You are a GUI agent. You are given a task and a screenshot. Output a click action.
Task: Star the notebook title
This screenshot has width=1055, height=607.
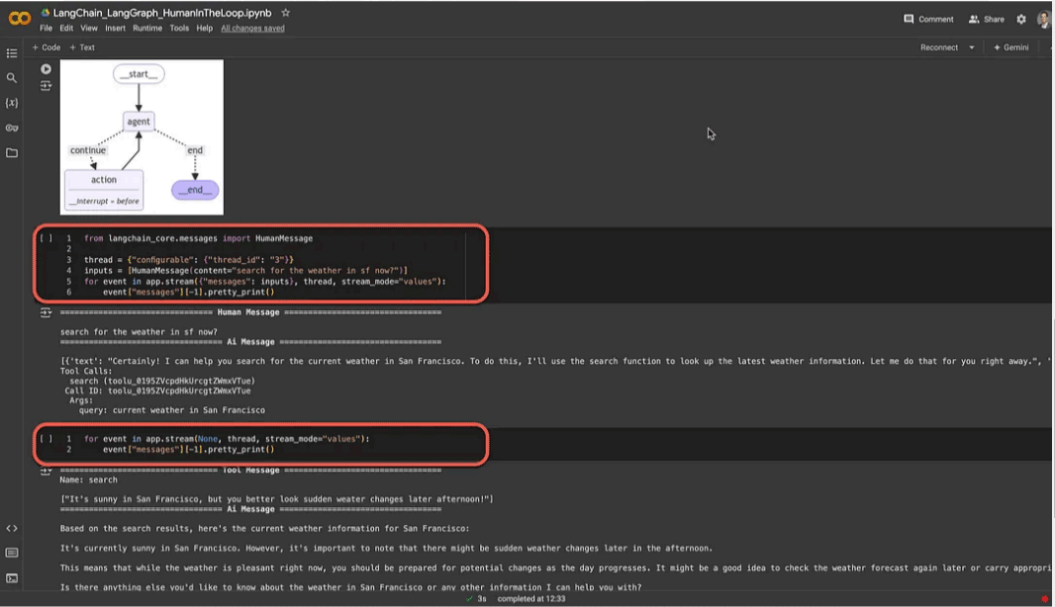(x=285, y=12)
